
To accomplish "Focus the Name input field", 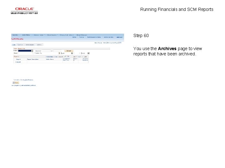I will (25, 53).
